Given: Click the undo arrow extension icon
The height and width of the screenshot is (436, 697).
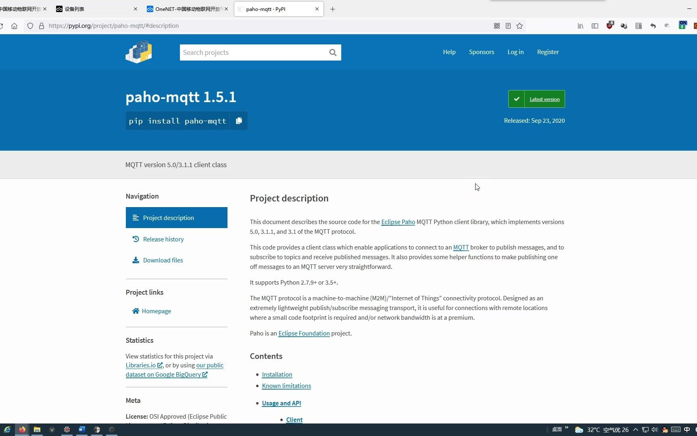Looking at the screenshot, I should [653, 26].
